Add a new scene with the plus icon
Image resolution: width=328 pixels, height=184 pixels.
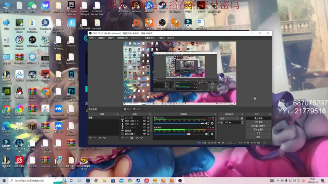pyautogui.click(x=90, y=138)
